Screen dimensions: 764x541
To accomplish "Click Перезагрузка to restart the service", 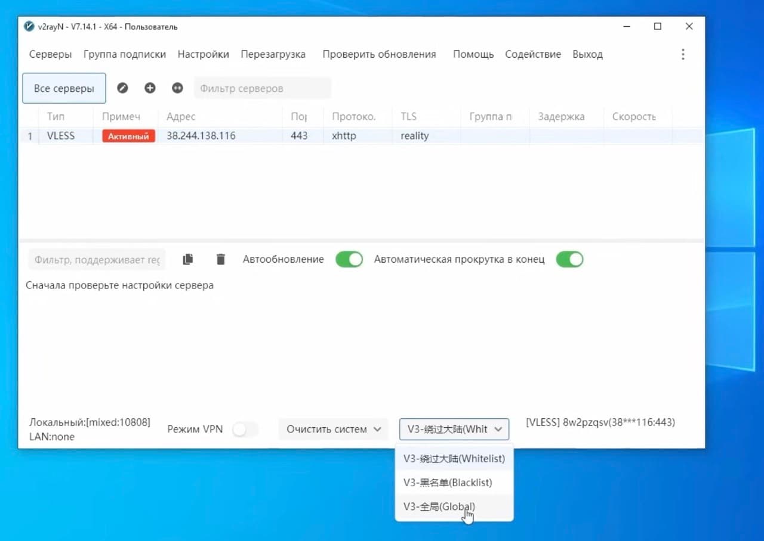I will pos(273,54).
